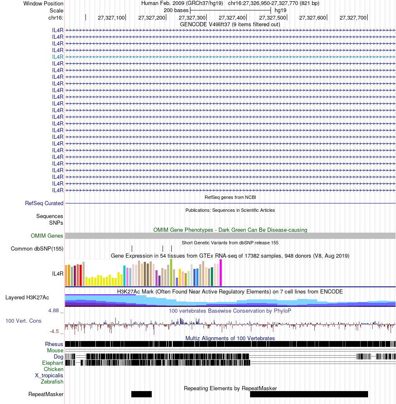396x404 pixels.
Task: Click the 'Window Position' track label
Action: click(x=43, y=4)
